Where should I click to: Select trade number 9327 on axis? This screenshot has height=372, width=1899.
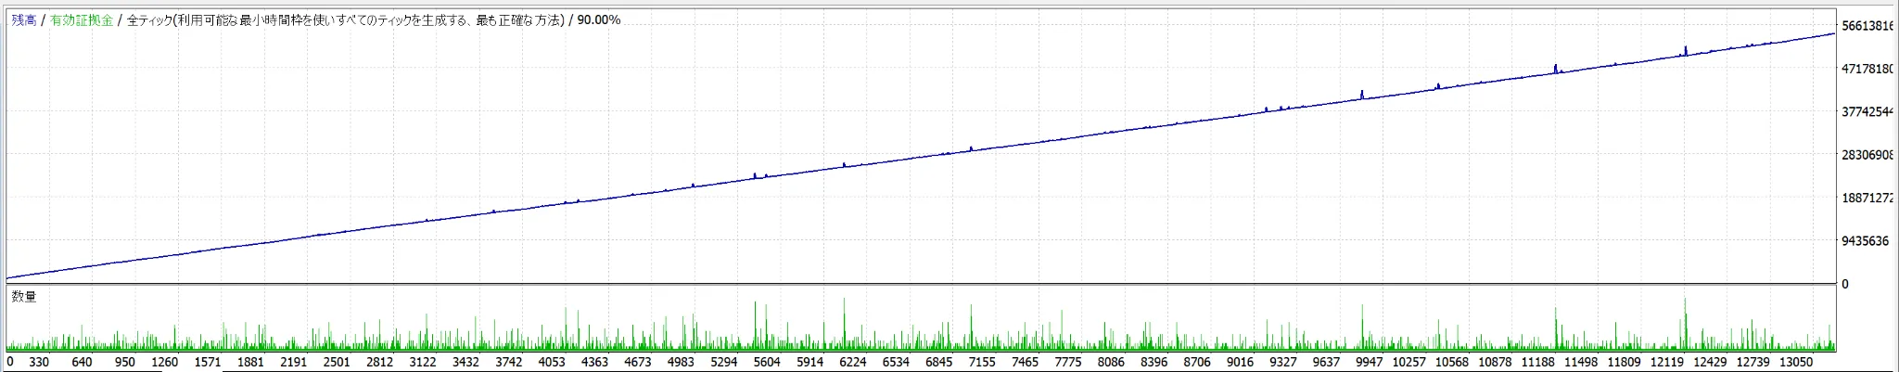tap(1282, 362)
